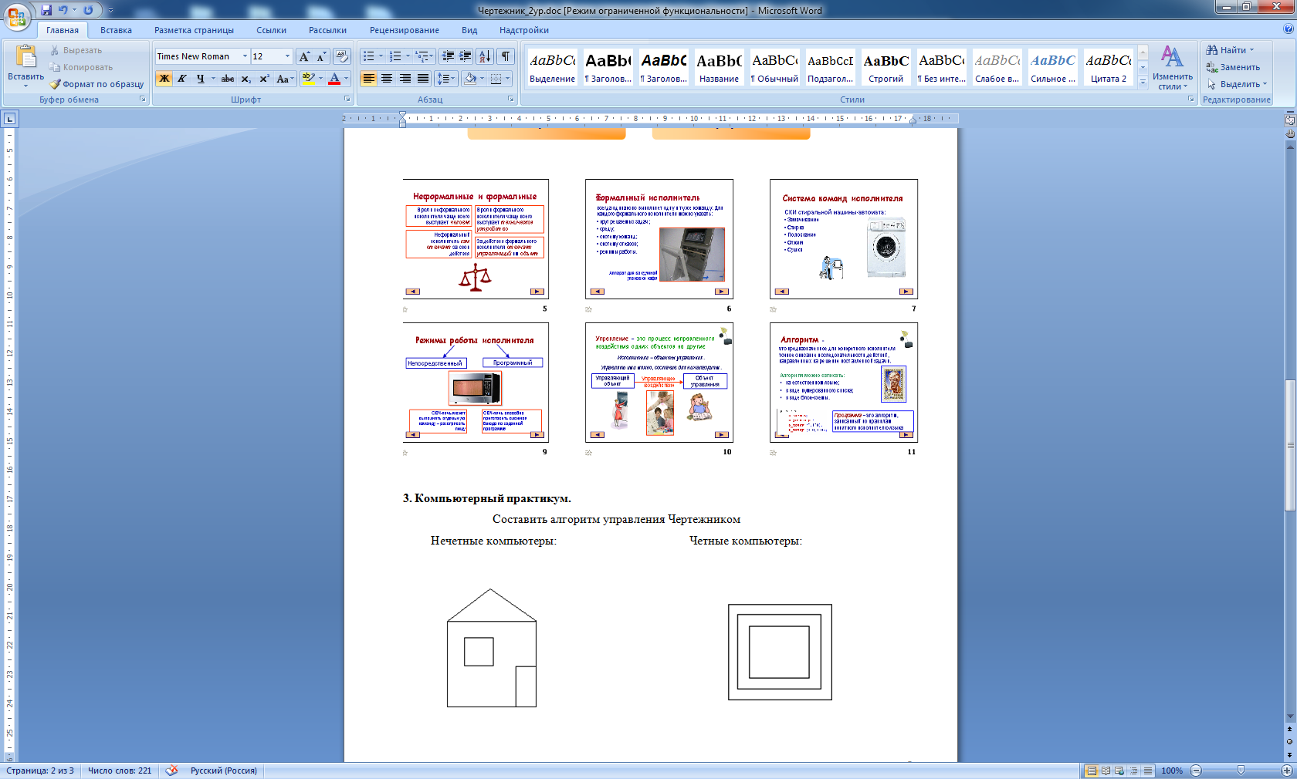Expand bullets list dropdown
Screen dimensions: 1297x779
pos(381,56)
